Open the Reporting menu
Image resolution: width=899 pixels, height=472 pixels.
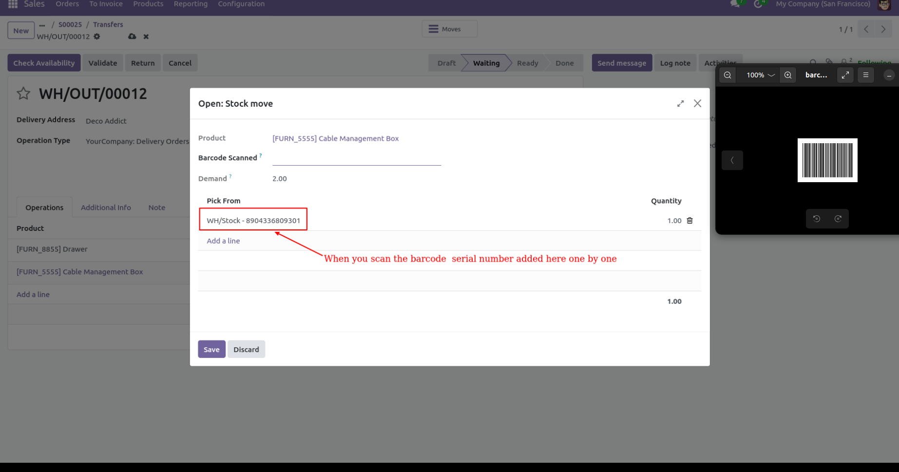click(x=191, y=4)
